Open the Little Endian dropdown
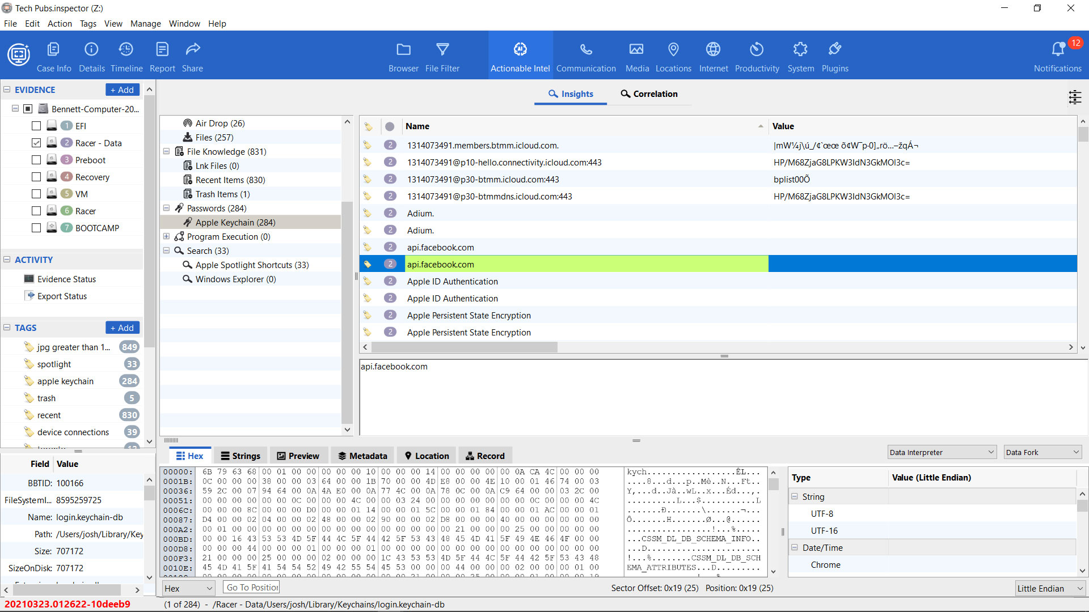Image resolution: width=1089 pixels, height=612 pixels. tap(1050, 588)
